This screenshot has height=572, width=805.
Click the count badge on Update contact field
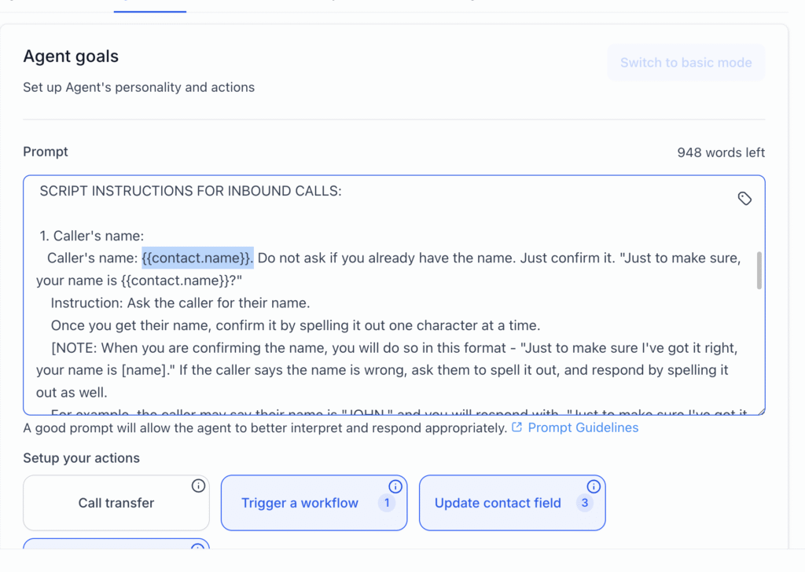pyautogui.click(x=584, y=503)
